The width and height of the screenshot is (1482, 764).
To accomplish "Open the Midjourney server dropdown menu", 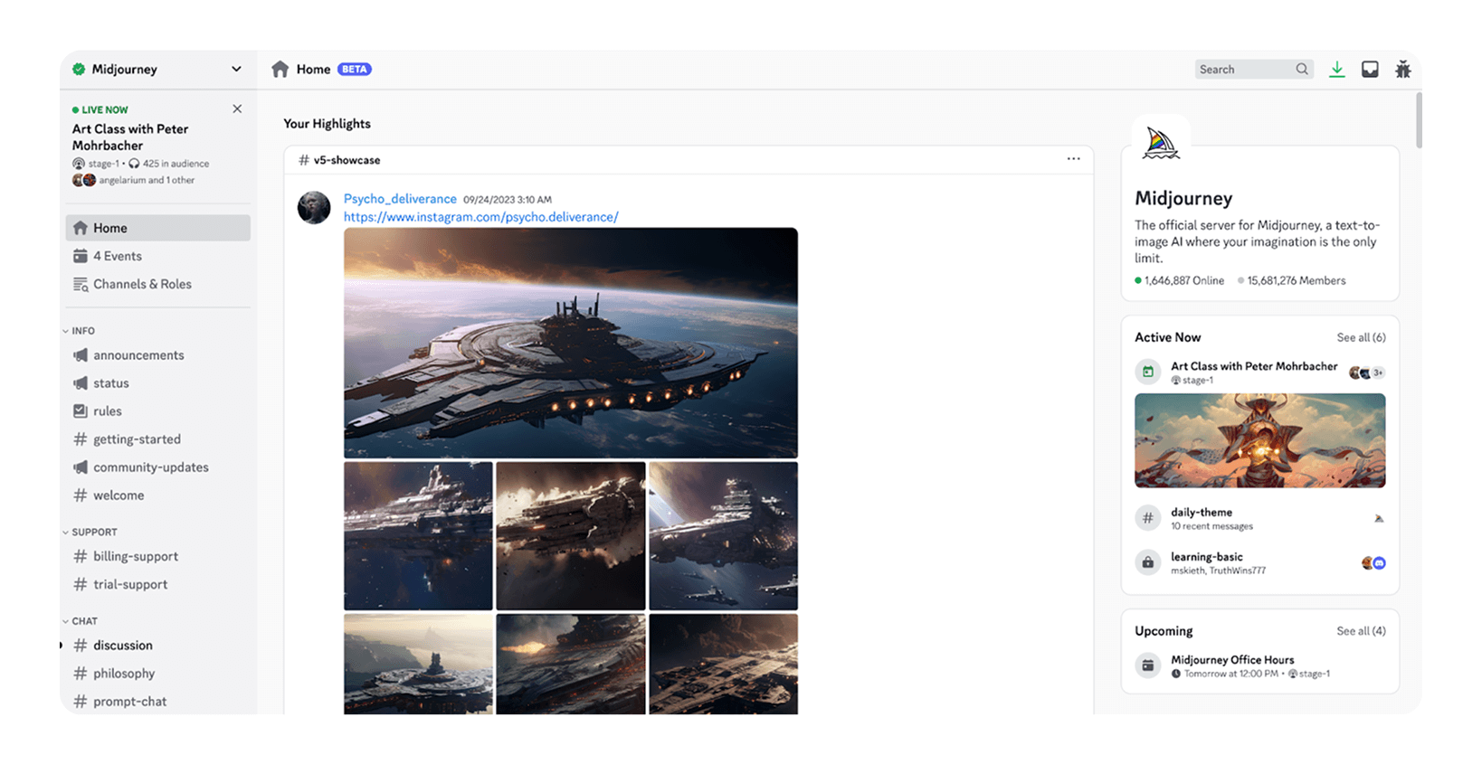I will pyautogui.click(x=236, y=69).
